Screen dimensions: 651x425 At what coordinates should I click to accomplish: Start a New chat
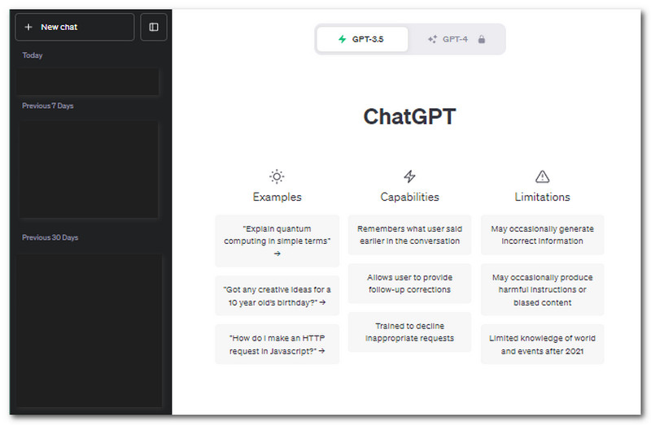tap(75, 27)
